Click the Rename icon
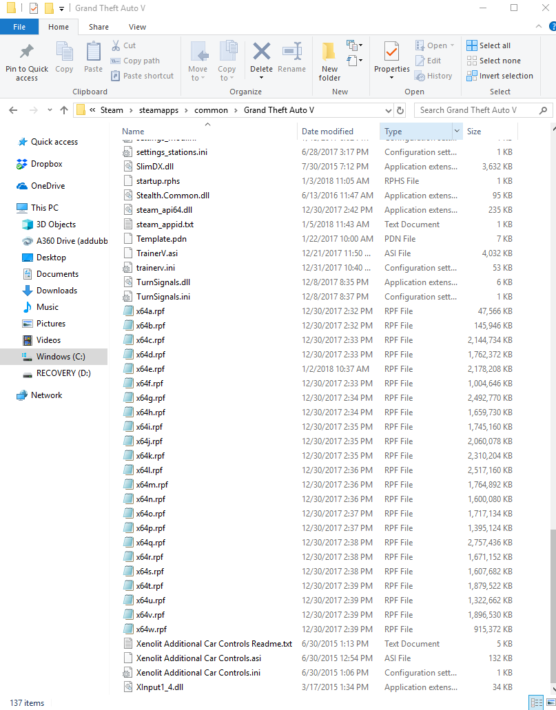This screenshot has width=556, height=710. [x=292, y=51]
